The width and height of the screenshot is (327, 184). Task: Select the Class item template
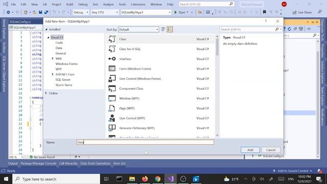click(160, 39)
